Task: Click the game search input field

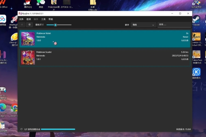Action: (173, 25)
